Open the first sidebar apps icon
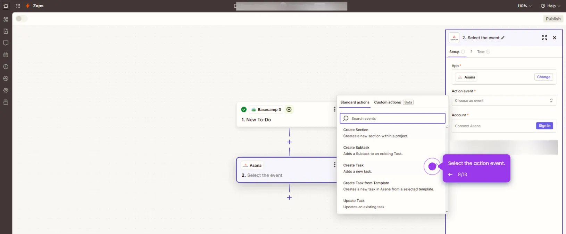This screenshot has height=234, width=566. pos(6,19)
